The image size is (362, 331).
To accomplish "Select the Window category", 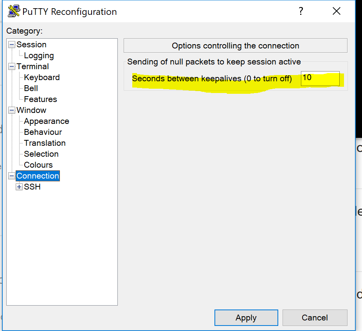I will tap(31, 110).
